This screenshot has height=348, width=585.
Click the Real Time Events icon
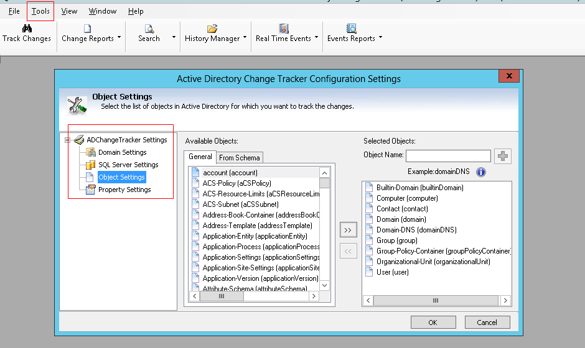click(284, 29)
